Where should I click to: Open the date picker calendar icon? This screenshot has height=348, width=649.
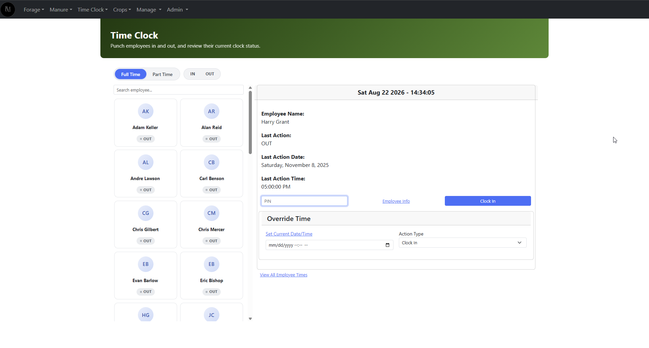(x=387, y=245)
